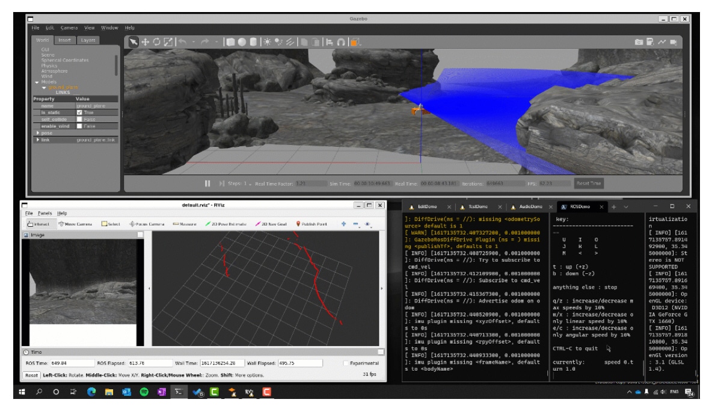Take a screenshot with the Gazebo camera icon

click(640, 42)
